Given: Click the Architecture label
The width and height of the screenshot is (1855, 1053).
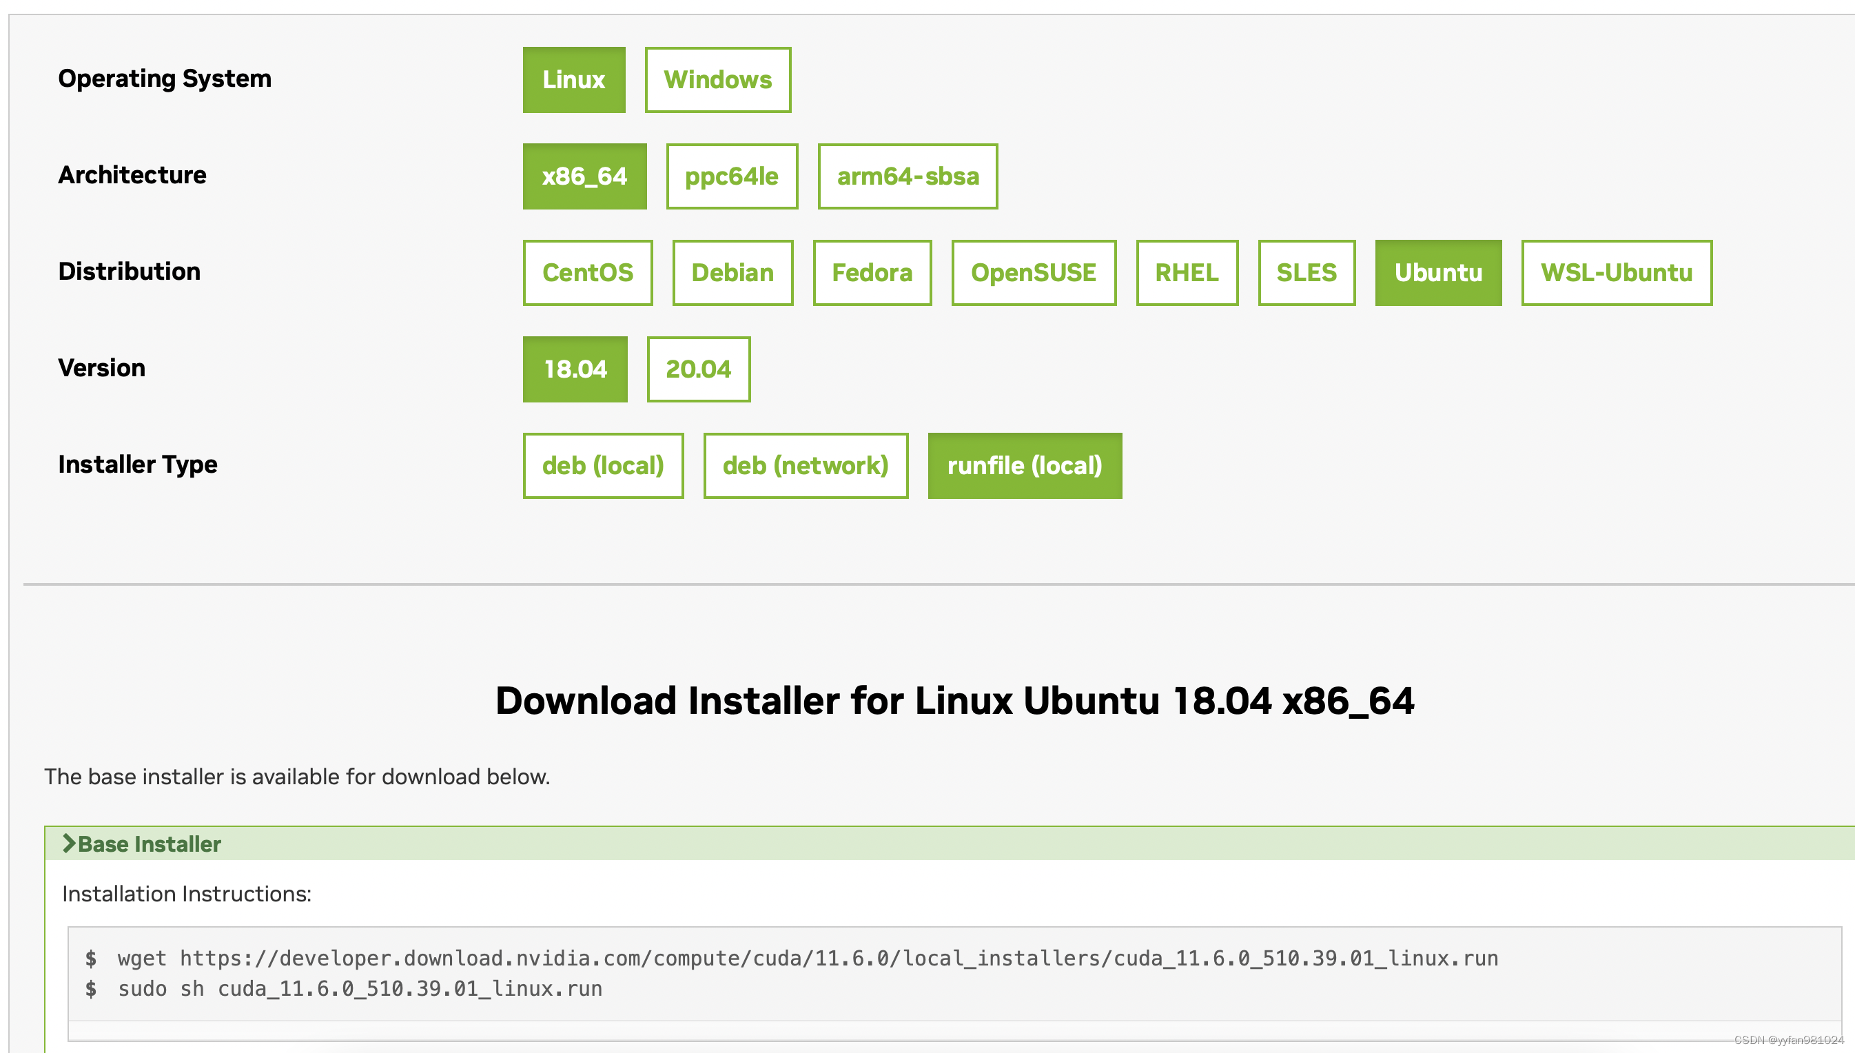Looking at the screenshot, I should (x=132, y=175).
